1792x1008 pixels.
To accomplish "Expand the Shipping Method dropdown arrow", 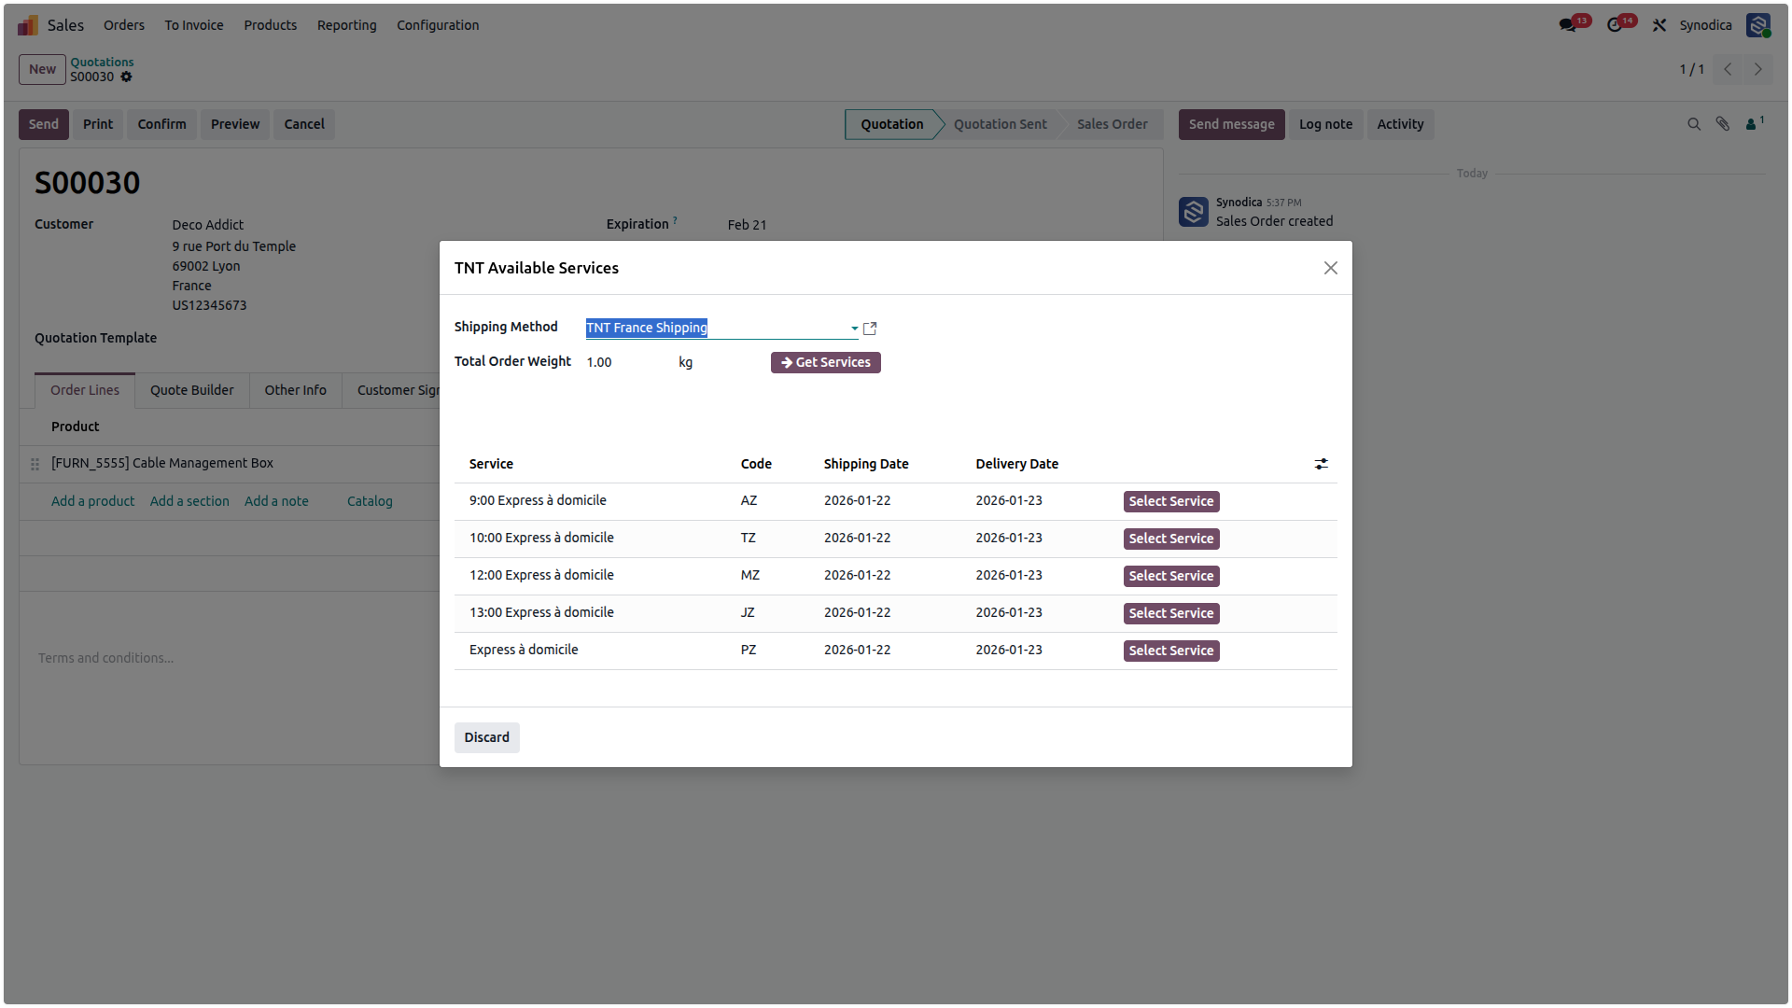I will click(854, 329).
